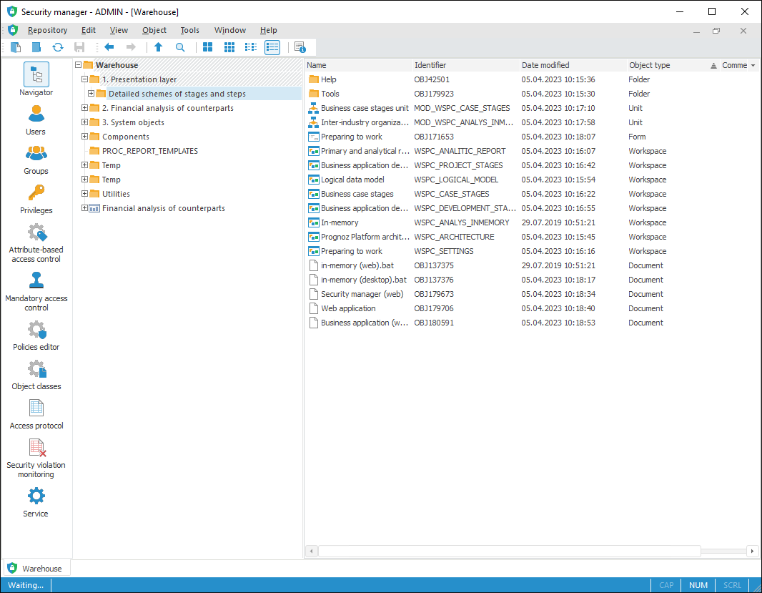This screenshot has width=762, height=593.
Task: Open the Users section
Action: [36, 120]
